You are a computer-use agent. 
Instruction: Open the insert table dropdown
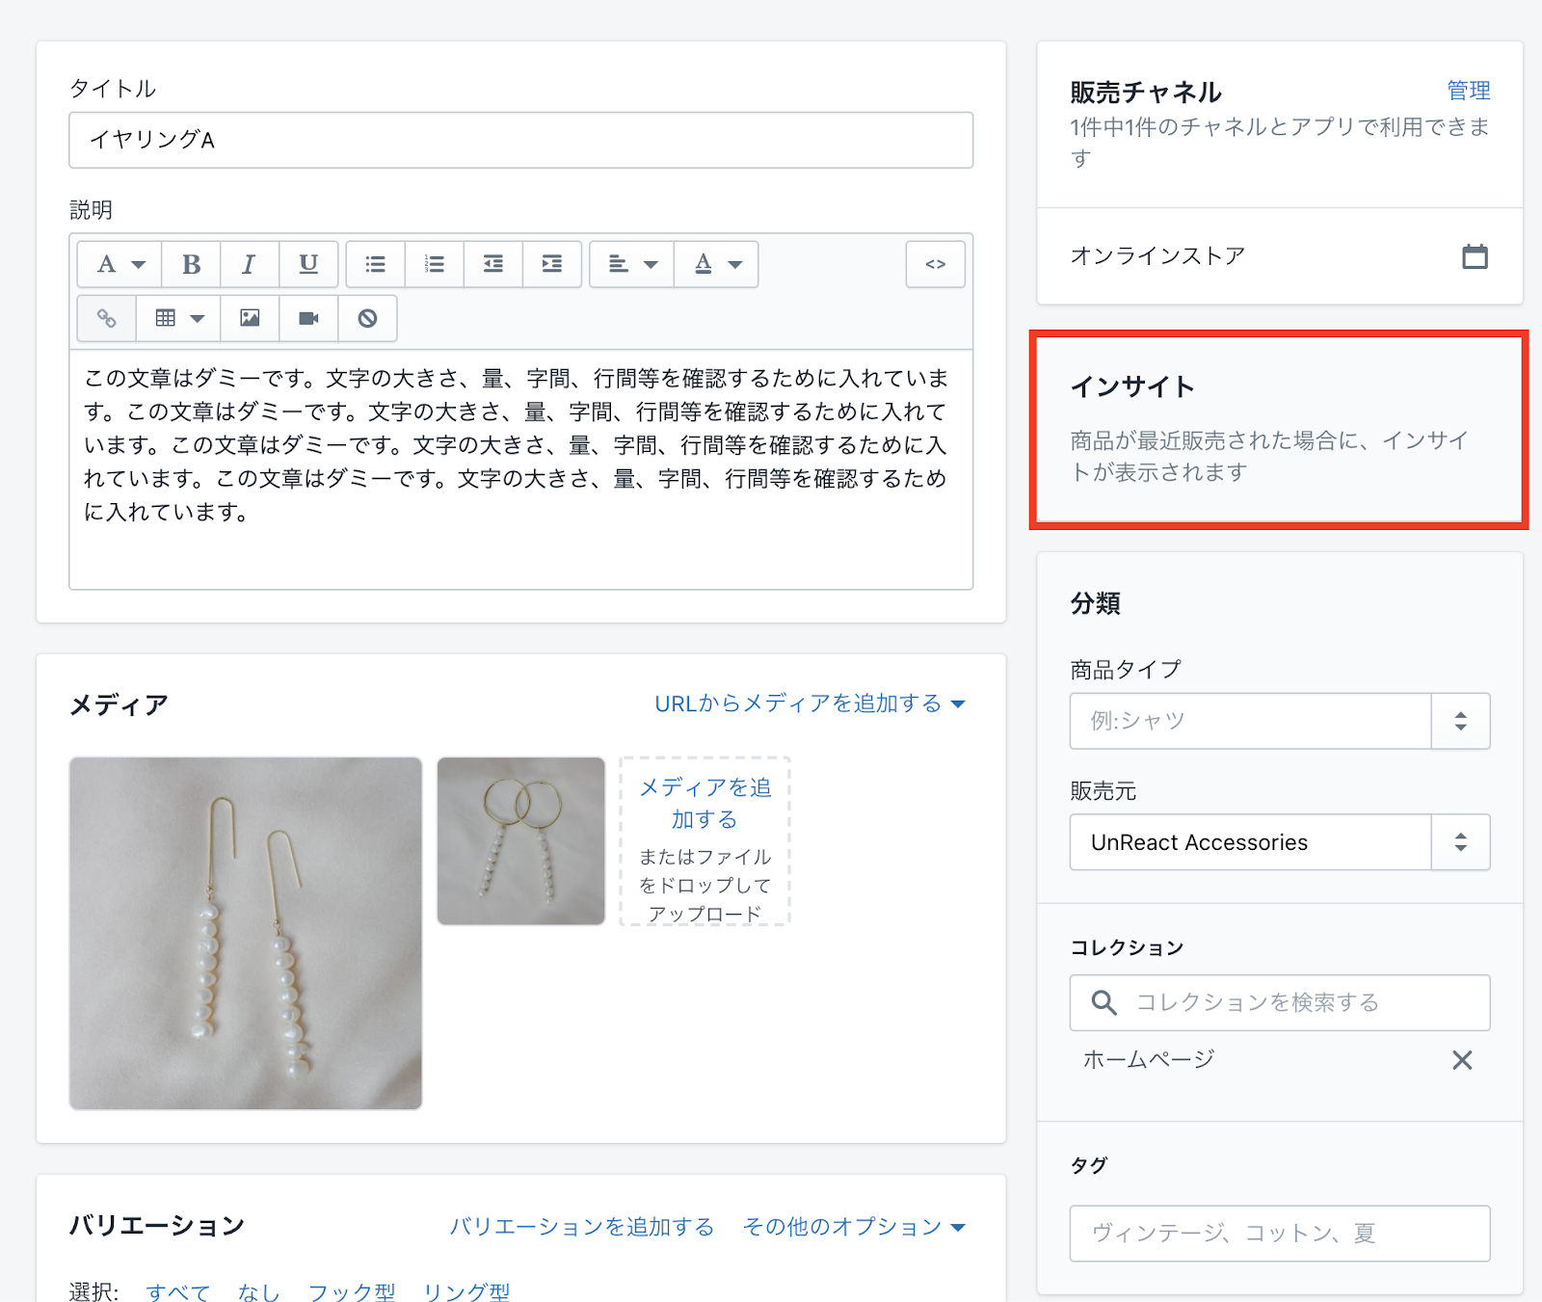(x=178, y=318)
